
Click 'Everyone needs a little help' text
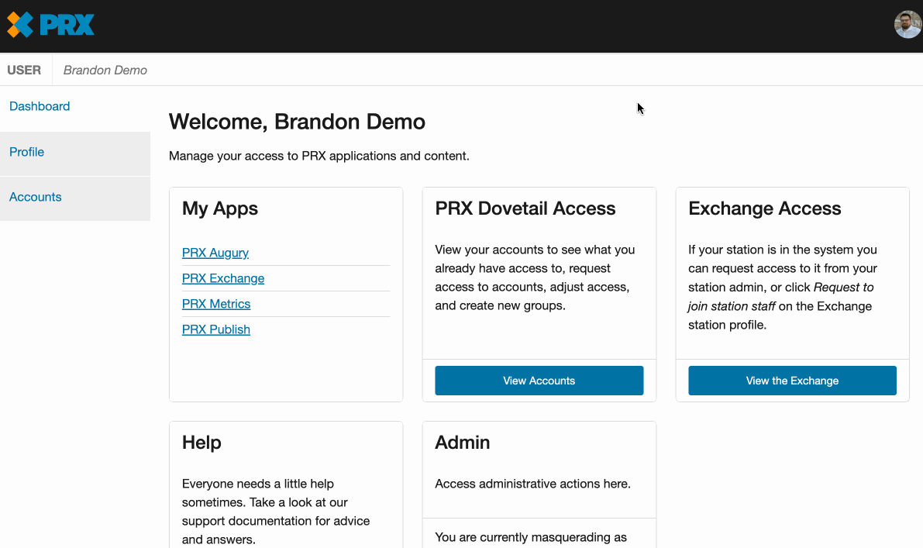276,512
